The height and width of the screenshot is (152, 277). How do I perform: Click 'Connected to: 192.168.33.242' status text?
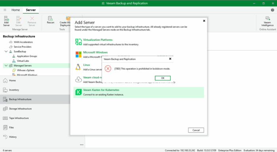(180, 150)
